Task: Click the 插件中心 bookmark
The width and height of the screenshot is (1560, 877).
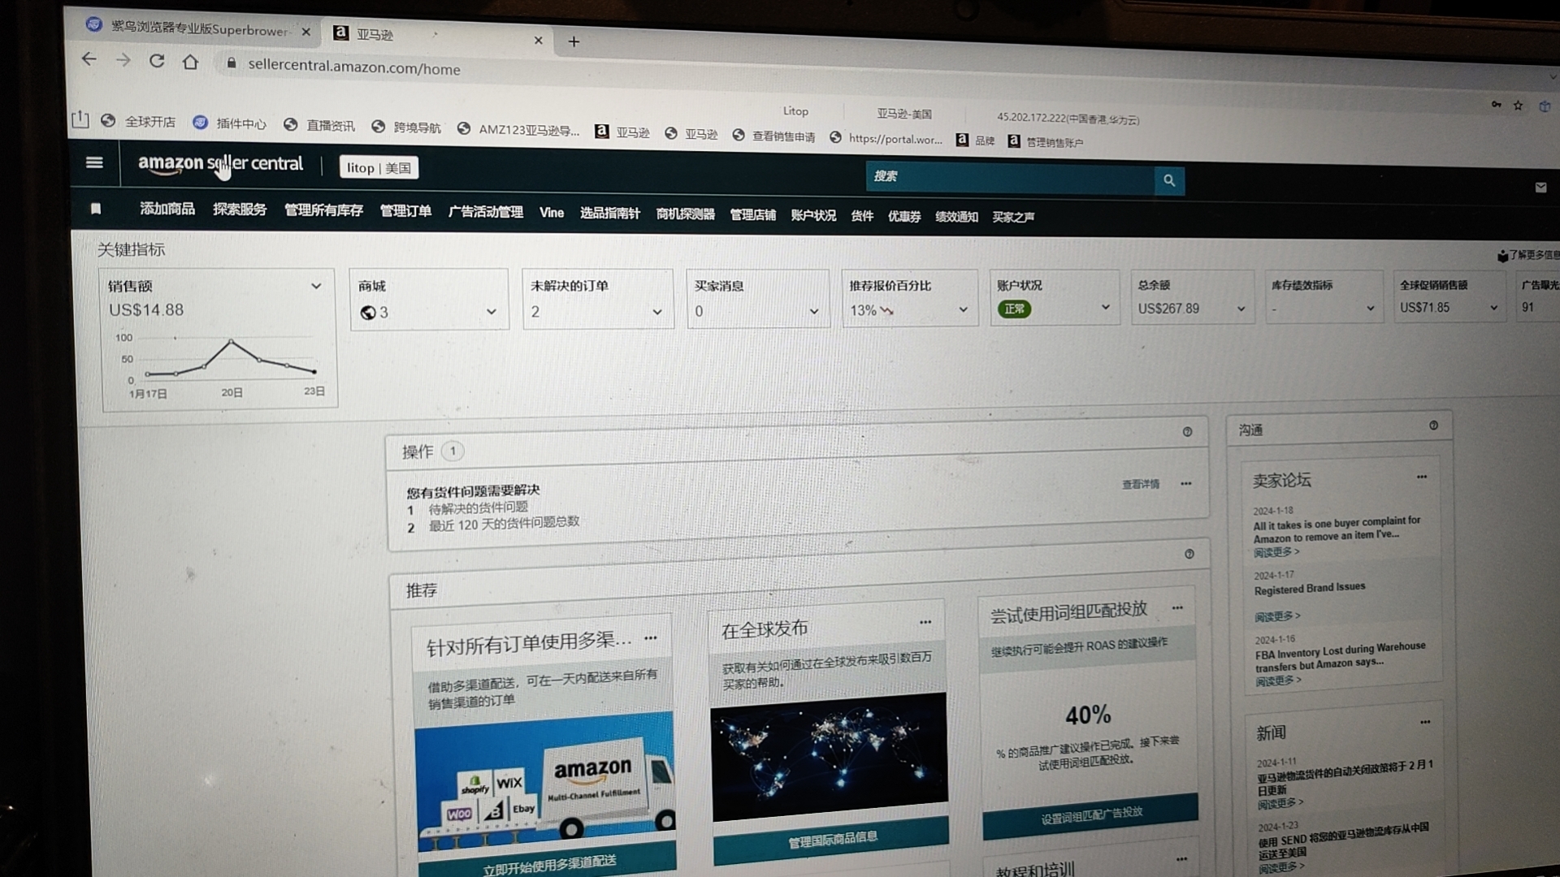Action: click(230, 123)
